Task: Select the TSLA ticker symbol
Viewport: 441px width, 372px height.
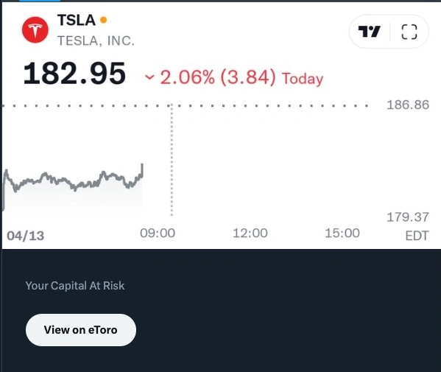Action: tap(77, 21)
